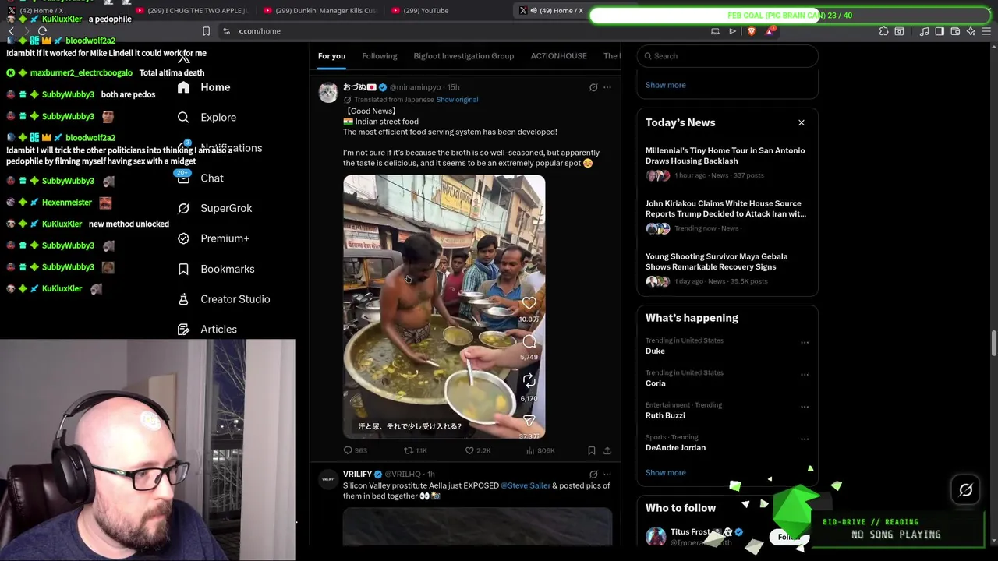Screen dimensions: 998x561
Task: Open Maya Gebala recovery news story
Action: pos(727,268)
